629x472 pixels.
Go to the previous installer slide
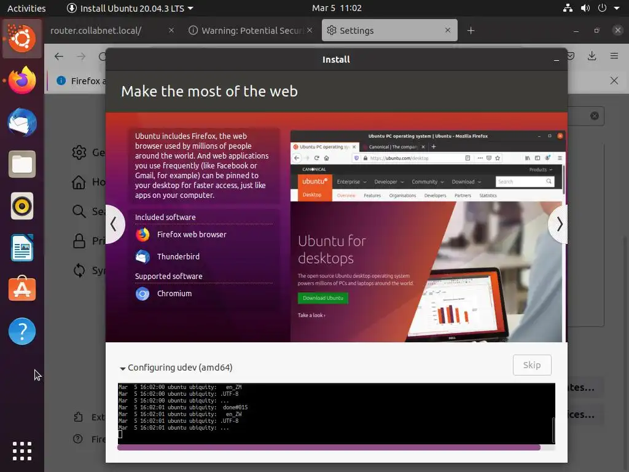click(x=114, y=224)
